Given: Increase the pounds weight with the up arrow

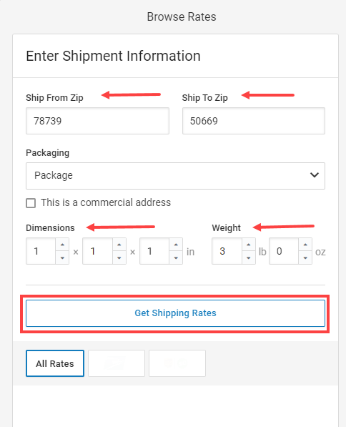Looking at the screenshot, I should click(x=249, y=245).
